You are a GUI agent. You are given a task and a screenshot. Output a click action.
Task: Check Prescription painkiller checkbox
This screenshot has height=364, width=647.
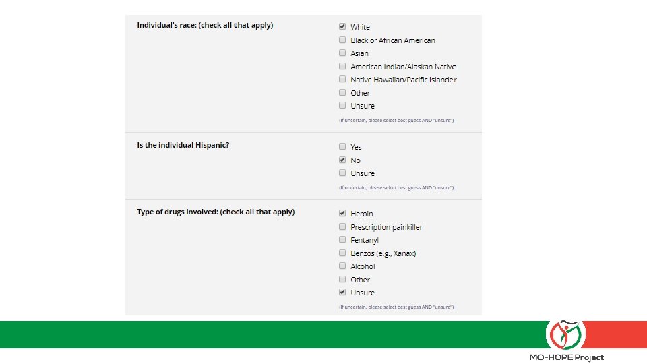coord(342,226)
